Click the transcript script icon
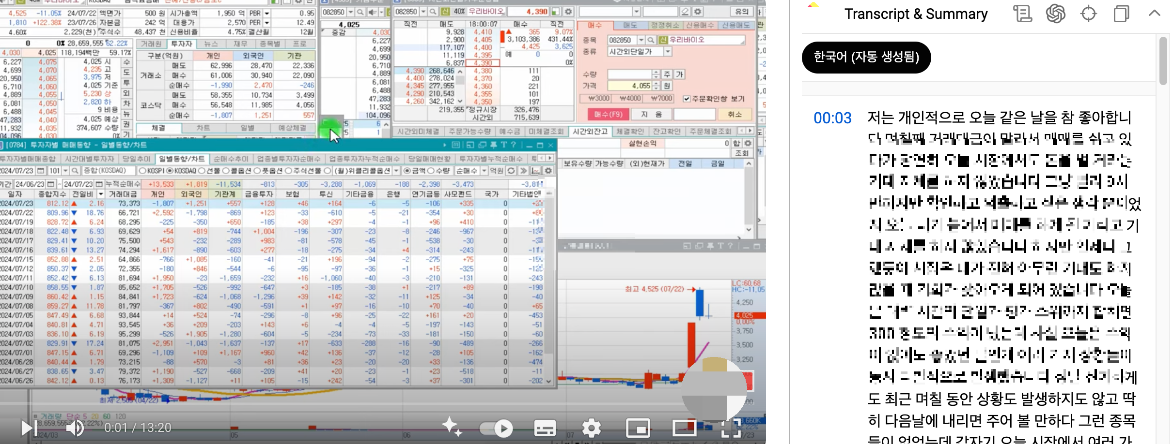The height and width of the screenshot is (444, 1173). tap(1023, 14)
